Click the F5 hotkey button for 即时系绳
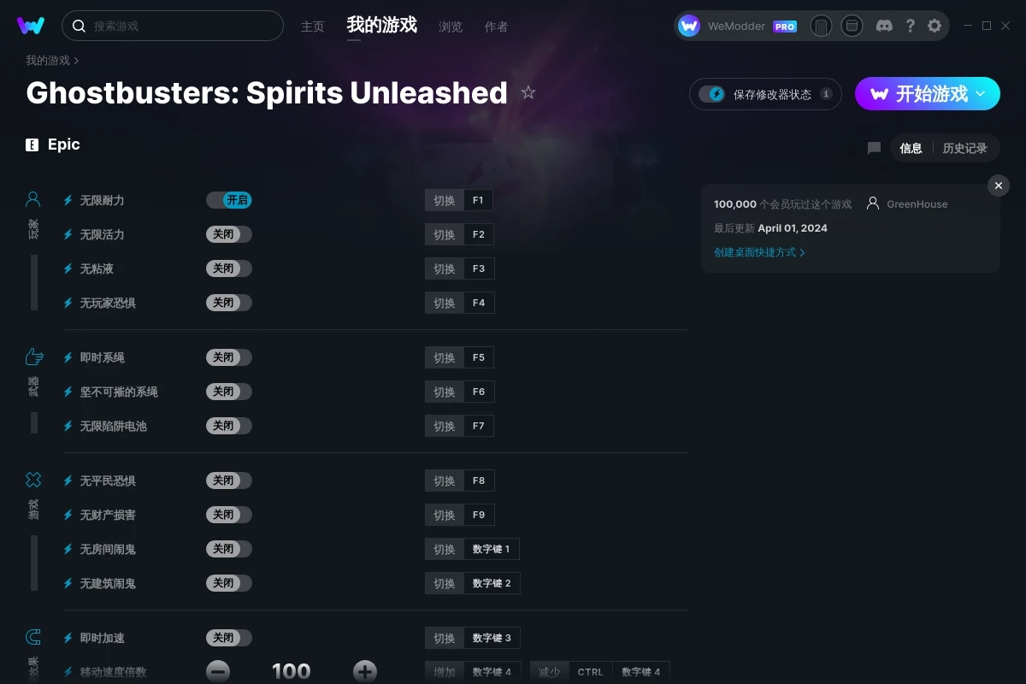 pyautogui.click(x=479, y=357)
